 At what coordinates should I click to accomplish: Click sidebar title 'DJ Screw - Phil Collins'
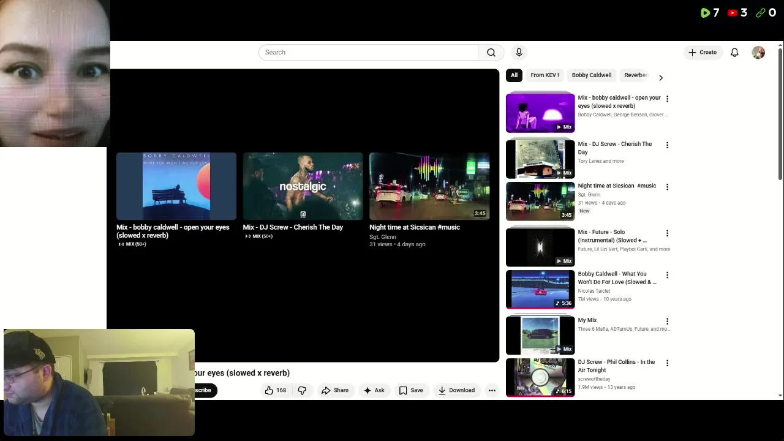pyautogui.click(x=616, y=366)
